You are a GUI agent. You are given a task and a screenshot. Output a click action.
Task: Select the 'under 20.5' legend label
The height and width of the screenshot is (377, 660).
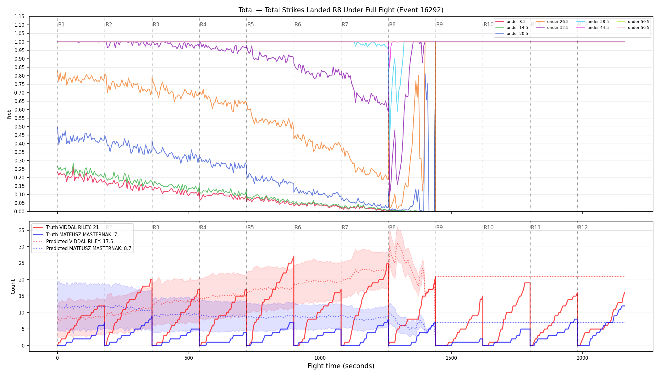point(517,34)
